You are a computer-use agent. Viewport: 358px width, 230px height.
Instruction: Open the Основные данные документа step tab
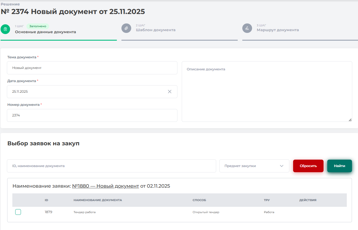(45, 32)
